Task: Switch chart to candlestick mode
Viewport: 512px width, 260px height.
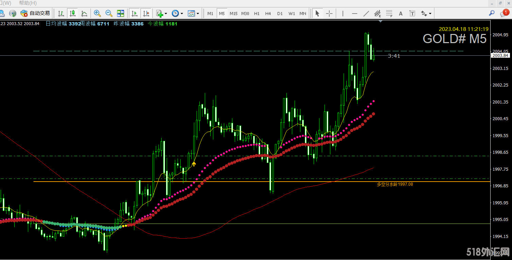Action: coord(72,14)
